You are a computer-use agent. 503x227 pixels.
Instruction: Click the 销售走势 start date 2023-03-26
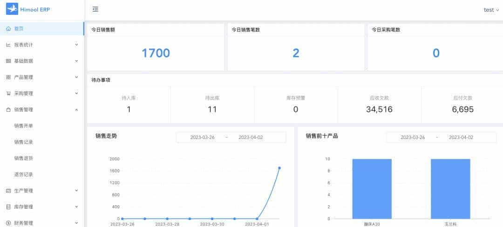(x=203, y=138)
